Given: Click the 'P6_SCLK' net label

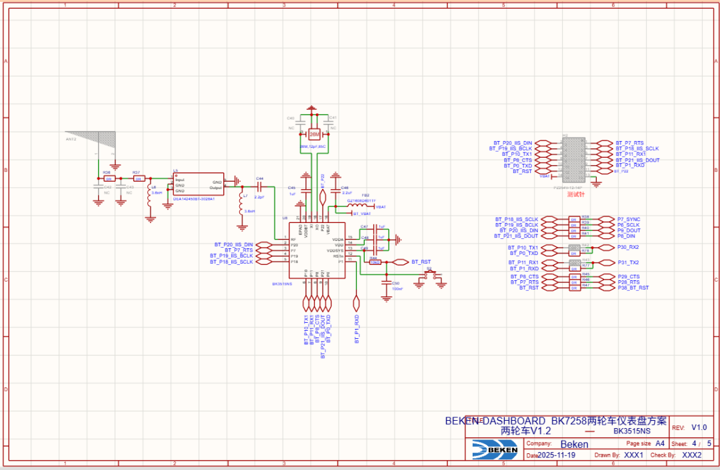Looking at the screenshot, I should (629, 225).
